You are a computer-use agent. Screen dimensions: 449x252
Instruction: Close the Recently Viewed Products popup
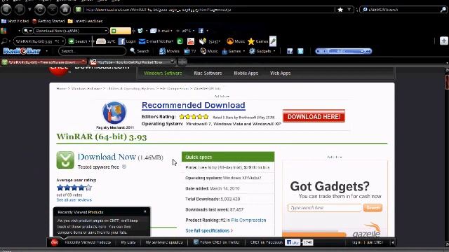pos(145,211)
